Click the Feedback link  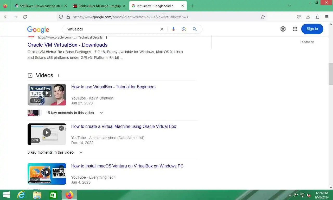(x=307, y=42)
